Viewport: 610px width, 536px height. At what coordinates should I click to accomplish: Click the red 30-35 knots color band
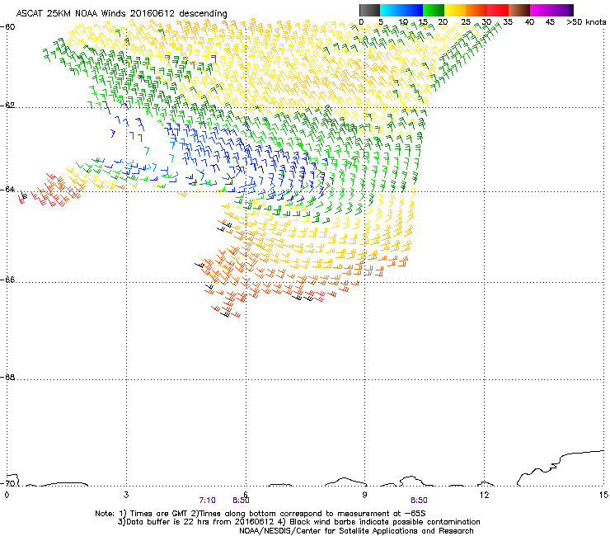point(498,10)
